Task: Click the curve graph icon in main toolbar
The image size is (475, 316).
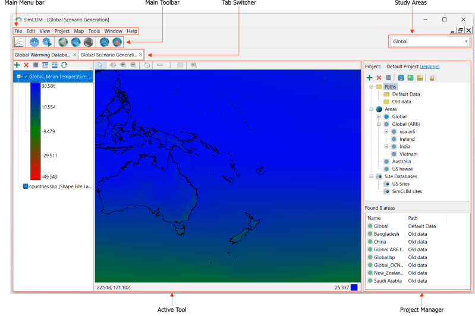Action: click(x=19, y=42)
